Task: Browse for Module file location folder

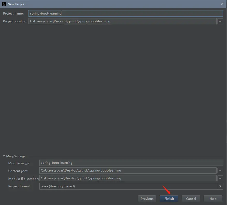Action: pyautogui.click(x=220, y=178)
